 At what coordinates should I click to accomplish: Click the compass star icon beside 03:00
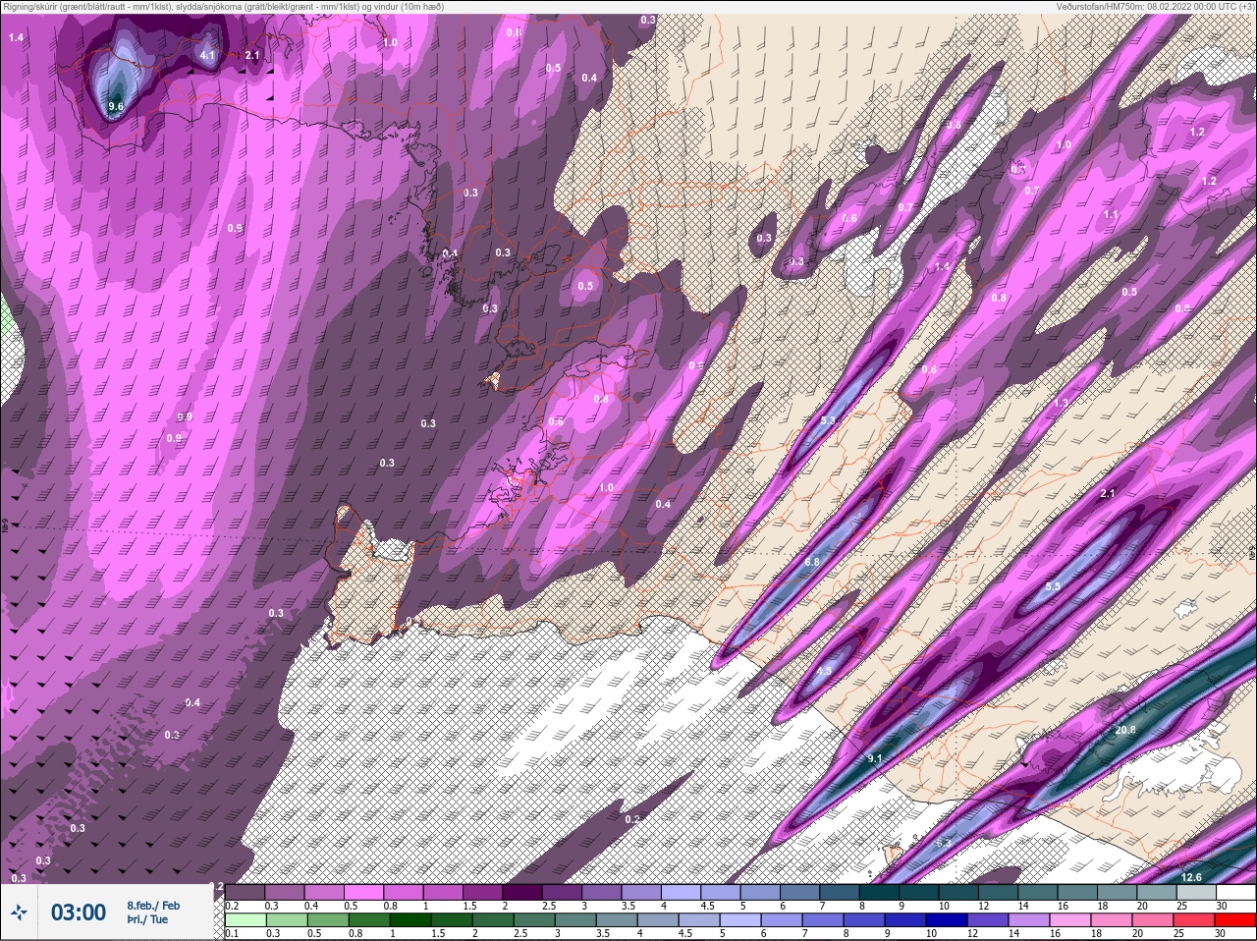click(21, 913)
